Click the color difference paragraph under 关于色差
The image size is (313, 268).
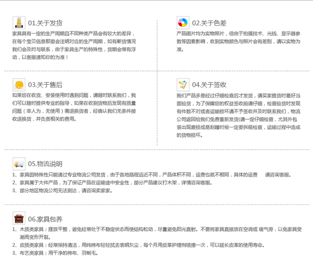tap(238, 41)
